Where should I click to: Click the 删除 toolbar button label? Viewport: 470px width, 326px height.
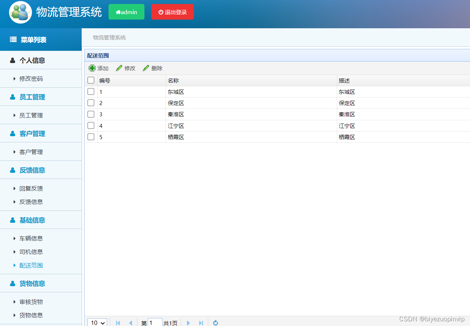[x=157, y=68]
